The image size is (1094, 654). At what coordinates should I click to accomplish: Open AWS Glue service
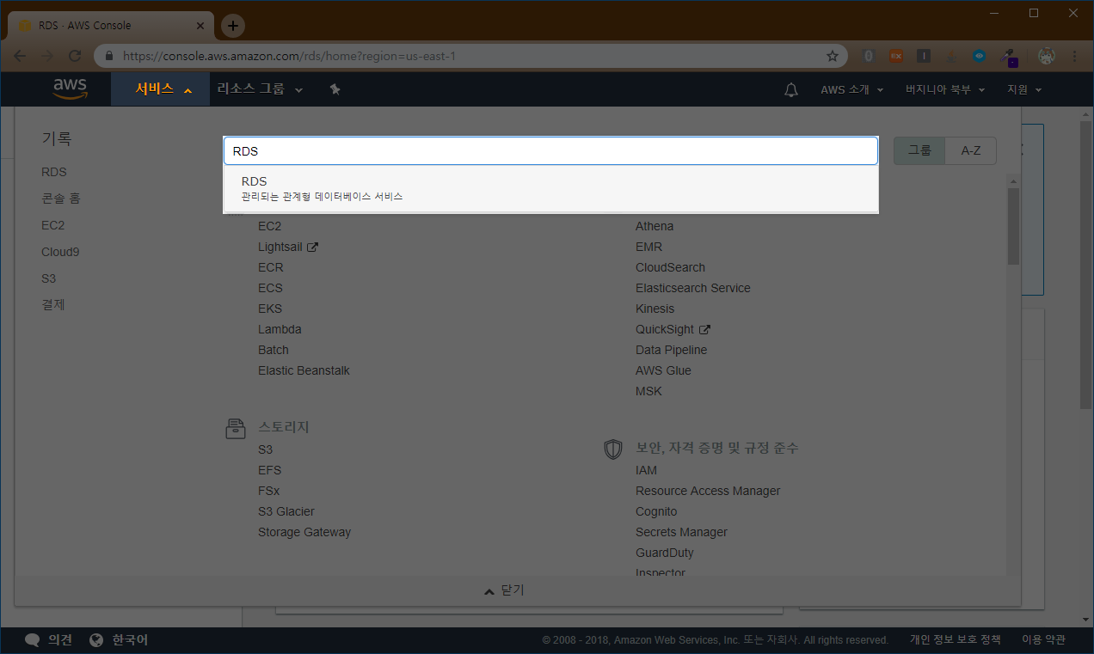tap(663, 370)
